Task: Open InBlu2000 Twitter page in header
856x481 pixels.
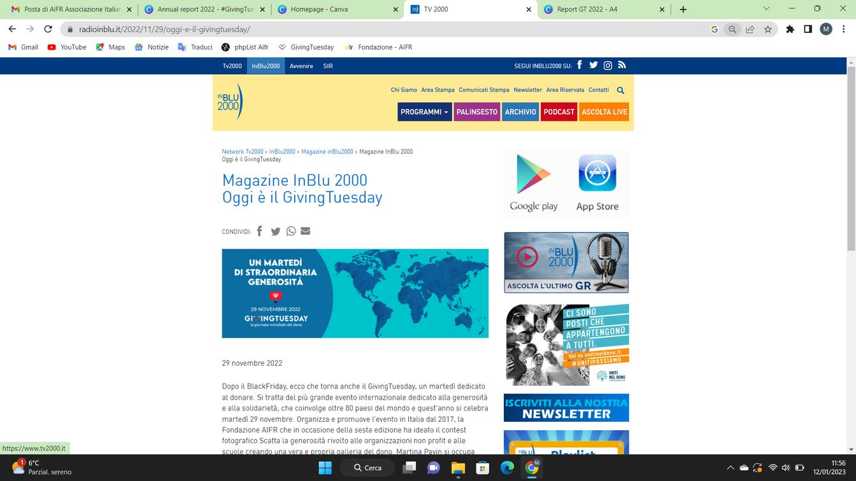Action: tap(594, 65)
